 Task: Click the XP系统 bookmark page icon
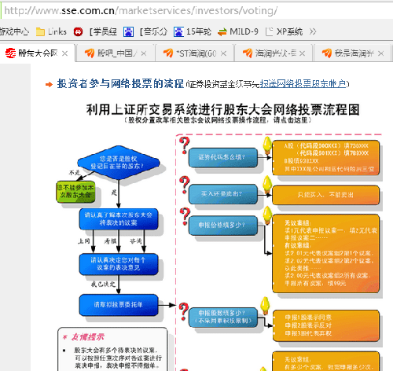click(x=269, y=32)
